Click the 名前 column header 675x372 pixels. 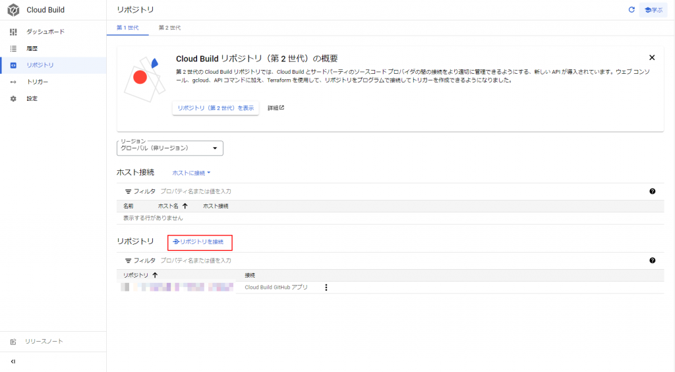129,206
